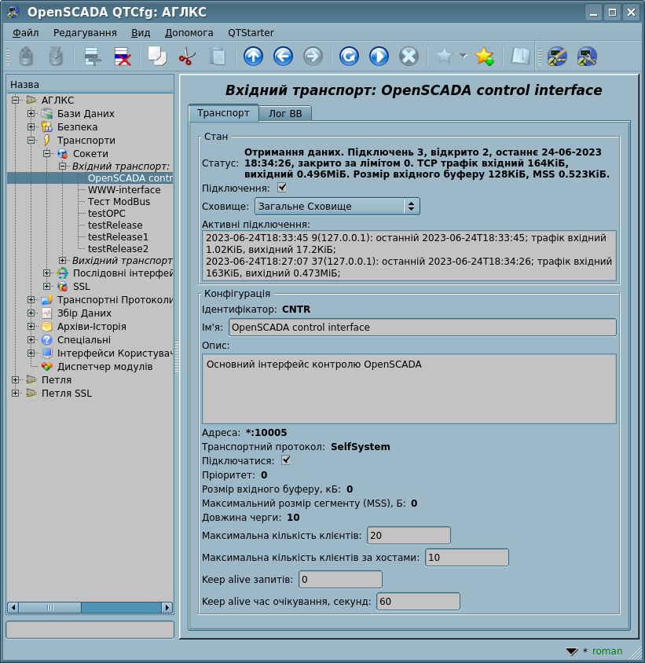This screenshot has height=663, width=645.
Task: Collapse the АГЛКС root tree node
Action: [16, 101]
